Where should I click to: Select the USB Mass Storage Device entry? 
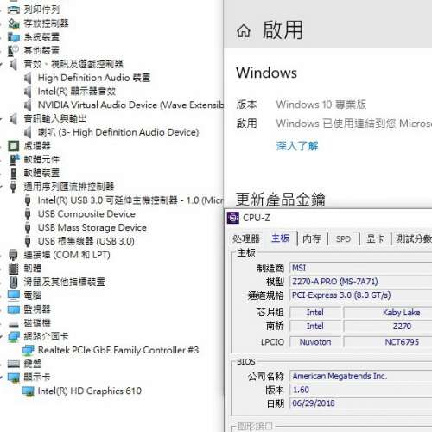pyautogui.click(x=92, y=227)
